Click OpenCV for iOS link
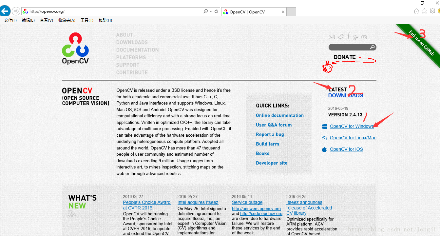Viewport: 440px width, 236px height. click(346, 149)
